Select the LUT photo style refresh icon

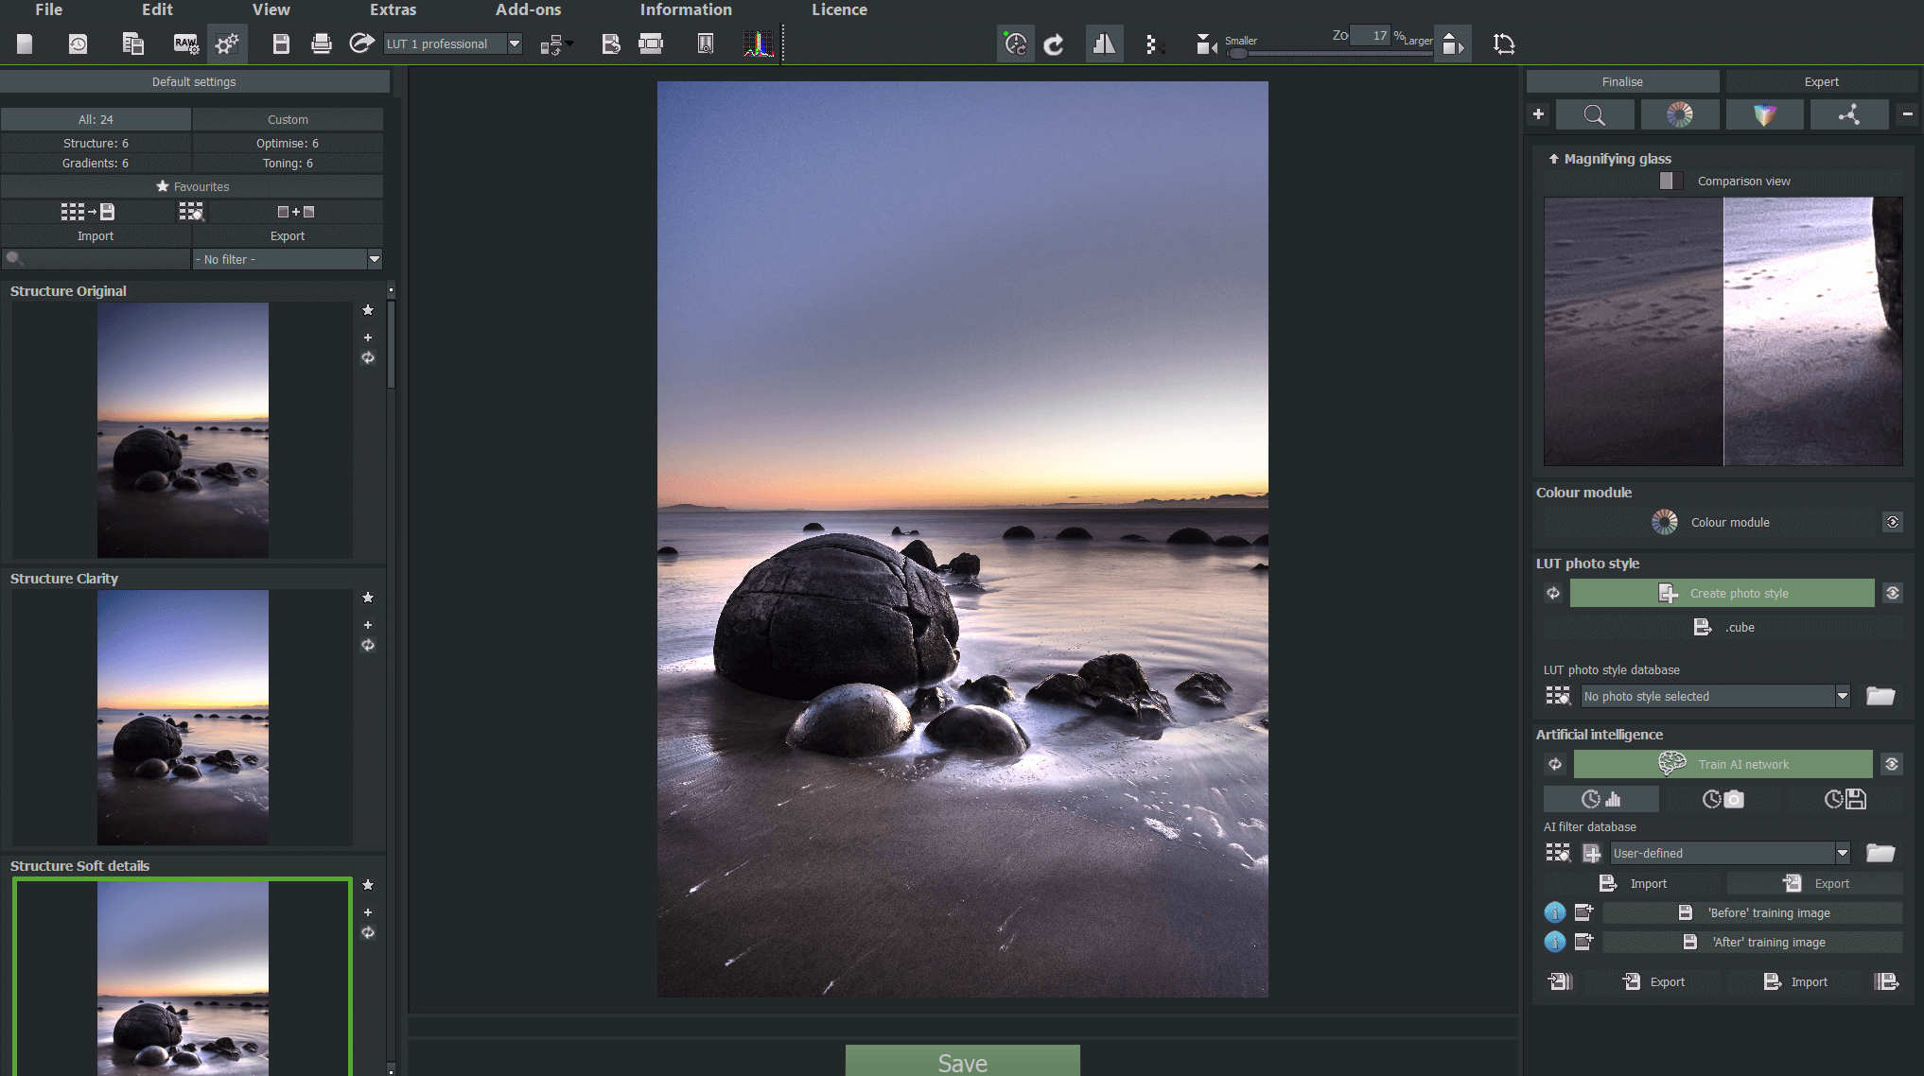pos(1552,593)
